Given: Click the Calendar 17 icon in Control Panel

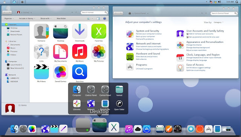Looking at the screenshot, I should click(180, 58).
